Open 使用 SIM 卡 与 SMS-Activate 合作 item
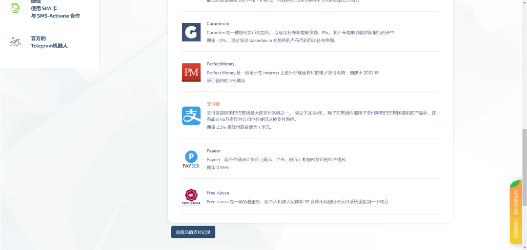The image size is (527, 250). (56, 12)
